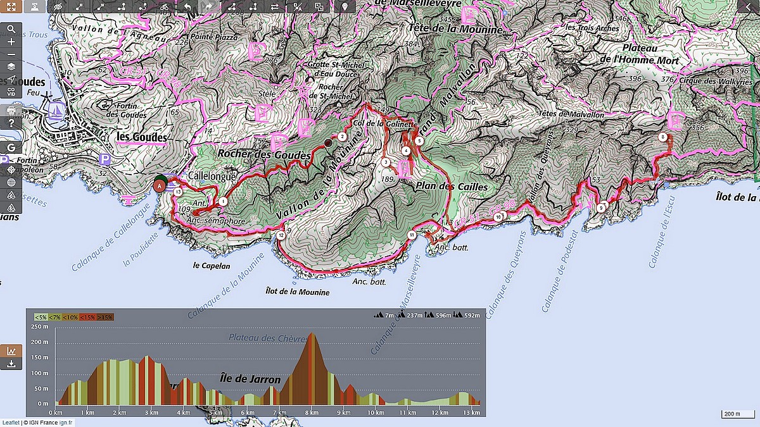Viewport: 760px width, 427px height.
Task: Click the <5% slope legend swatch
Action: pos(41,317)
